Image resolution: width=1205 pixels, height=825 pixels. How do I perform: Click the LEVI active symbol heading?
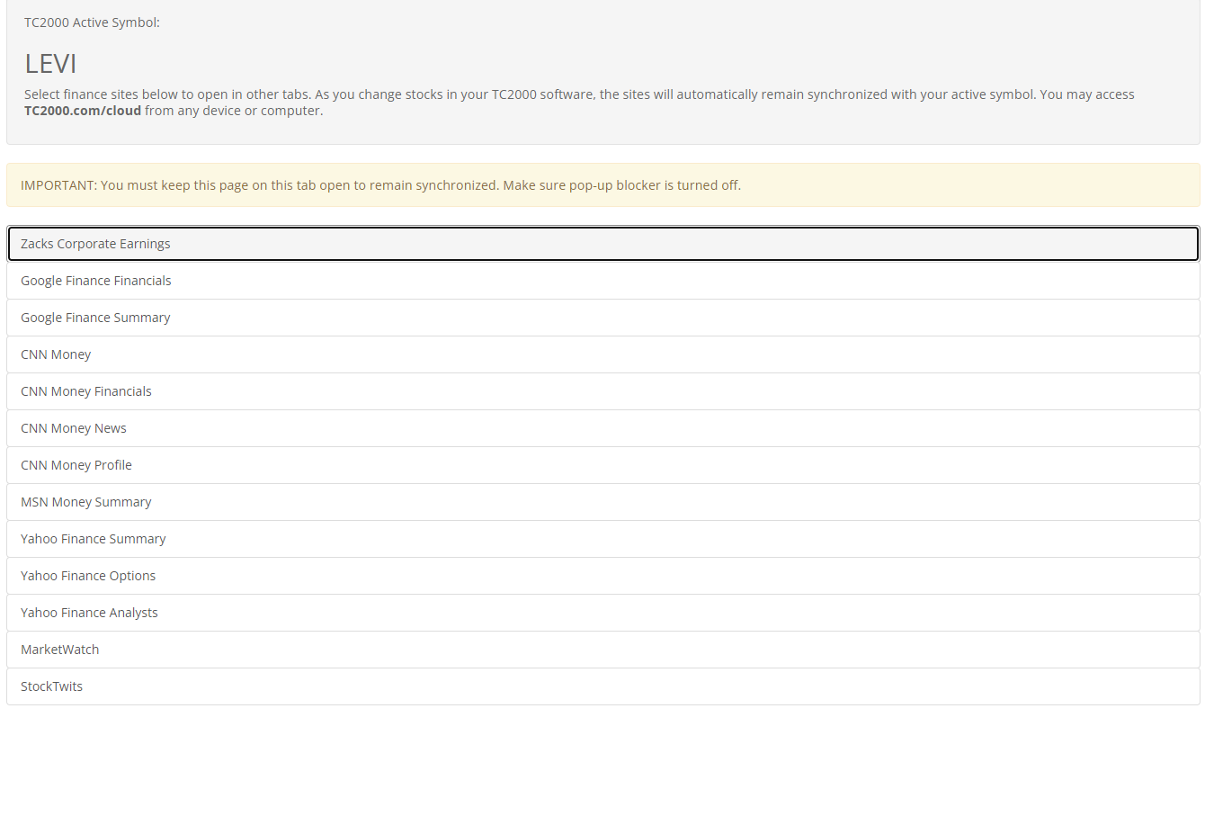point(50,64)
